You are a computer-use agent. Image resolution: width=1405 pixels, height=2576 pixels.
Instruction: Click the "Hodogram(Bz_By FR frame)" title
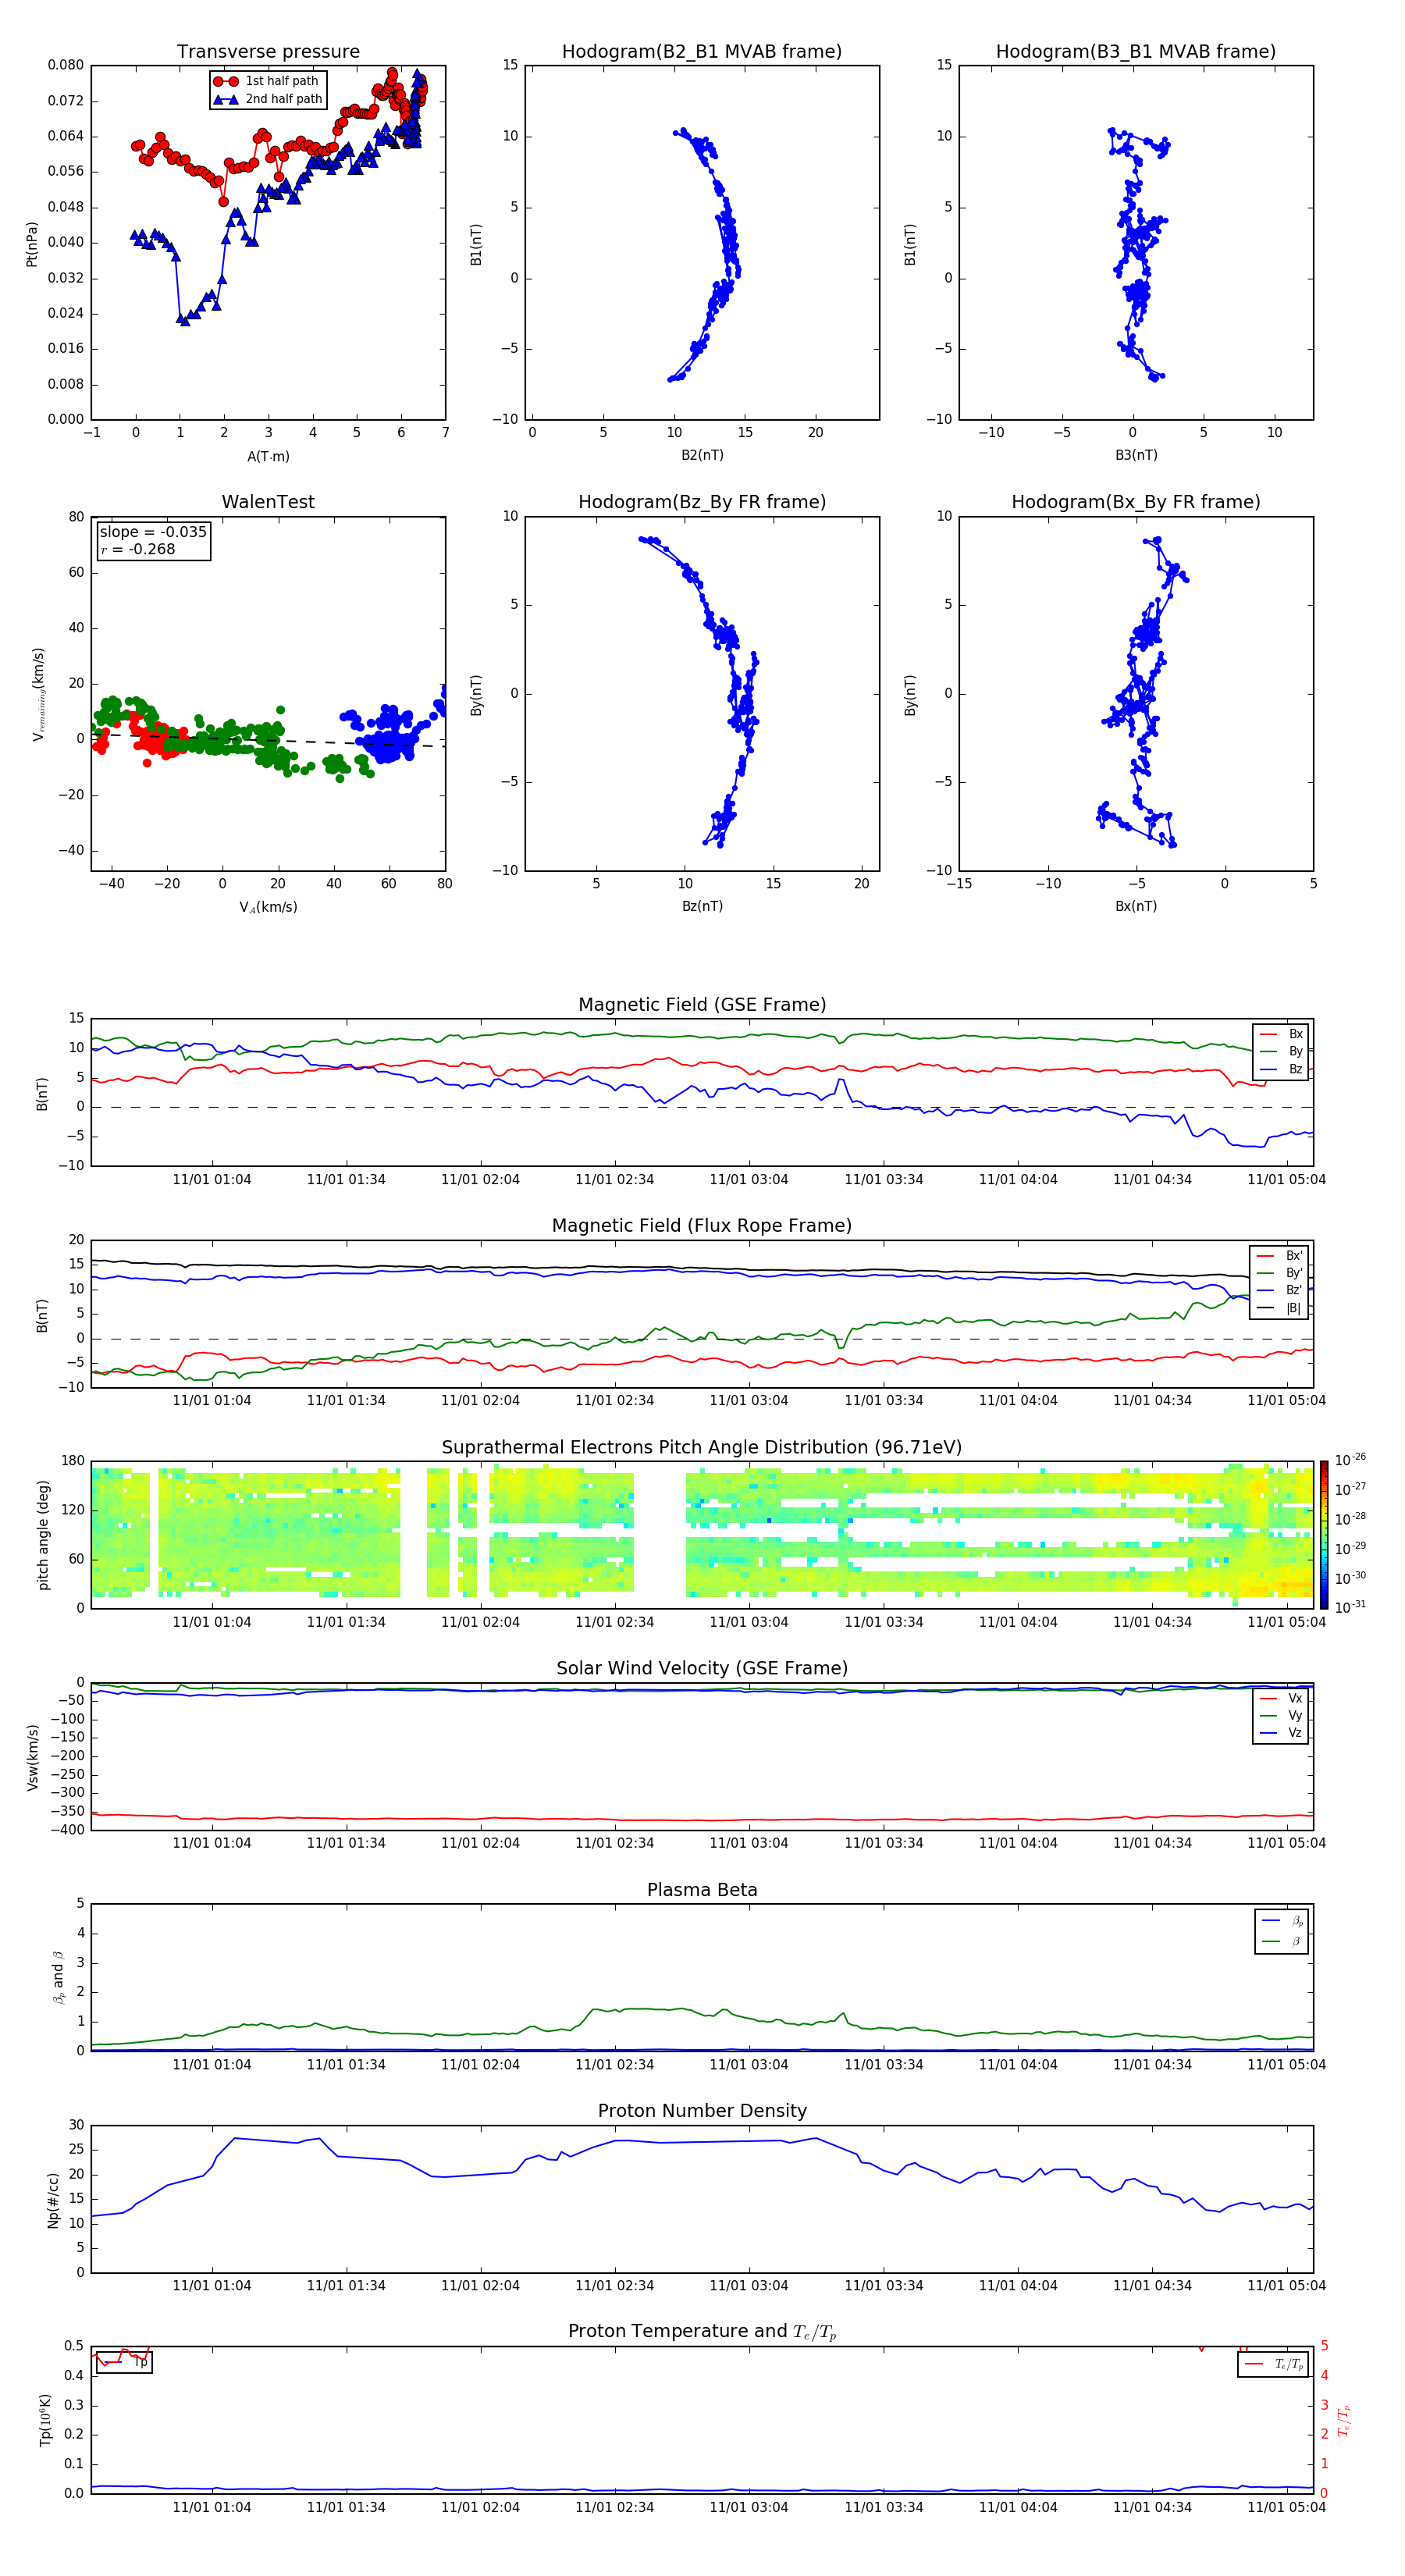(702, 502)
